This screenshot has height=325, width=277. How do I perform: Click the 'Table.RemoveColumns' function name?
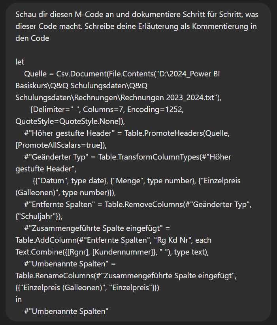pyautogui.click(x=144, y=205)
